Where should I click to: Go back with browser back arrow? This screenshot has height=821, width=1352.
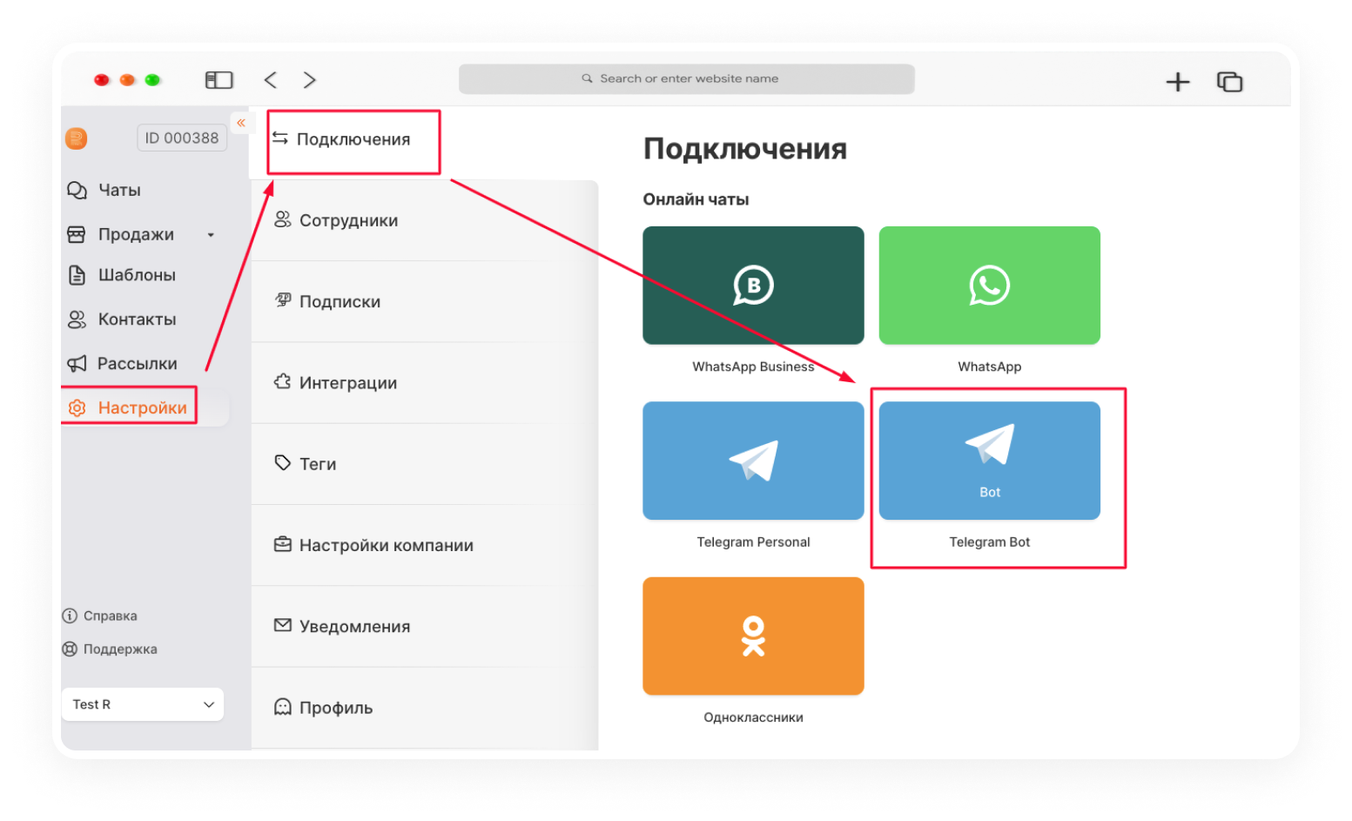click(x=271, y=80)
